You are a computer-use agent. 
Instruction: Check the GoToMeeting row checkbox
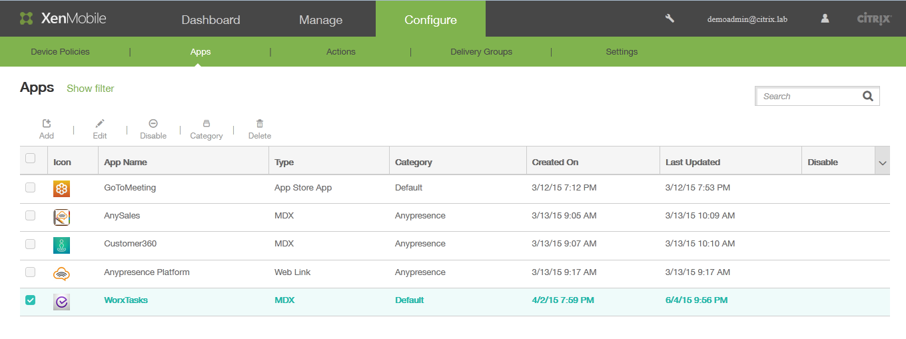pos(31,188)
